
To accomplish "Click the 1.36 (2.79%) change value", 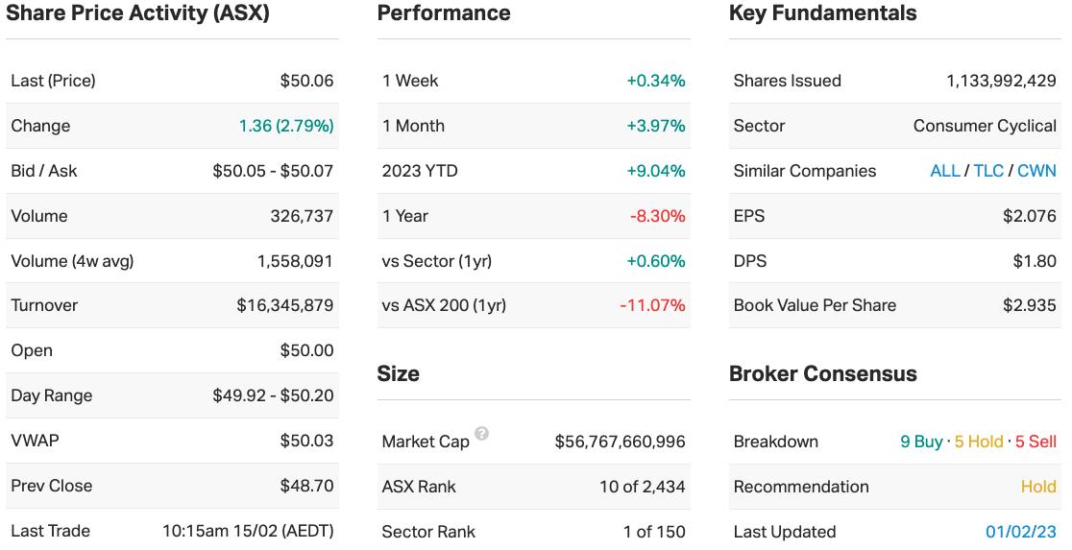I will click(x=286, y=126).
